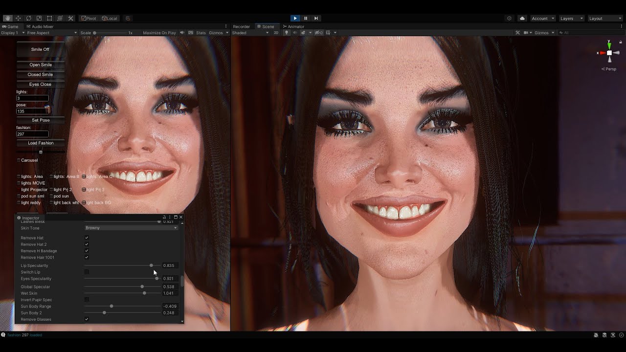The height and width of the screenshot is (352, 626).
Task: Open the Inspector panel options menu
Action: (170, 218)
